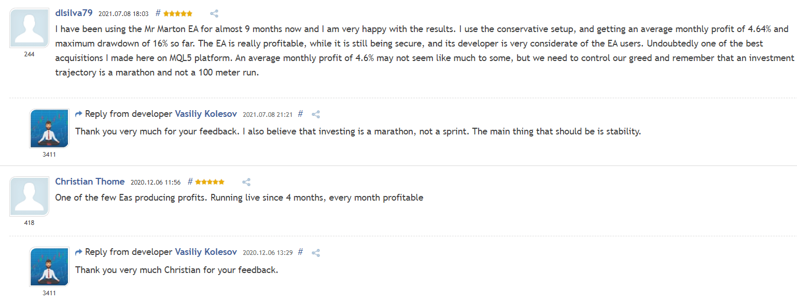The height and width of the screenshot is (303, 797).
Task: Open dlsilva79's user profile link
Action: click(74, 13)
